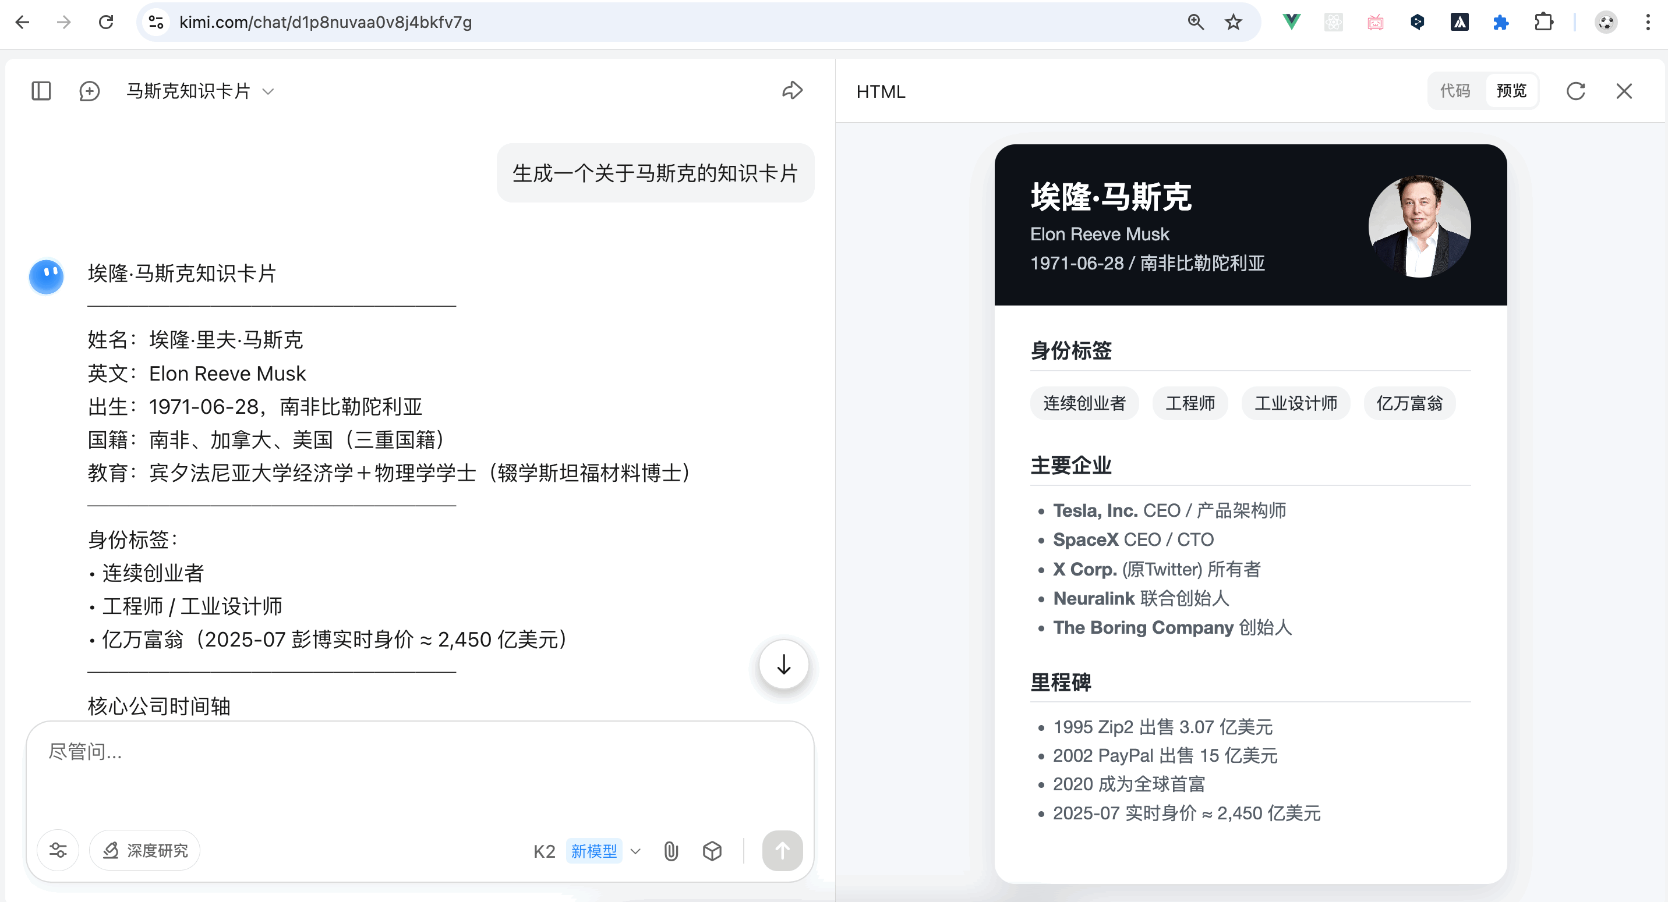Bookmark this page with star icon
This screenshot has width=1668, height=902.
point(1233,22)
